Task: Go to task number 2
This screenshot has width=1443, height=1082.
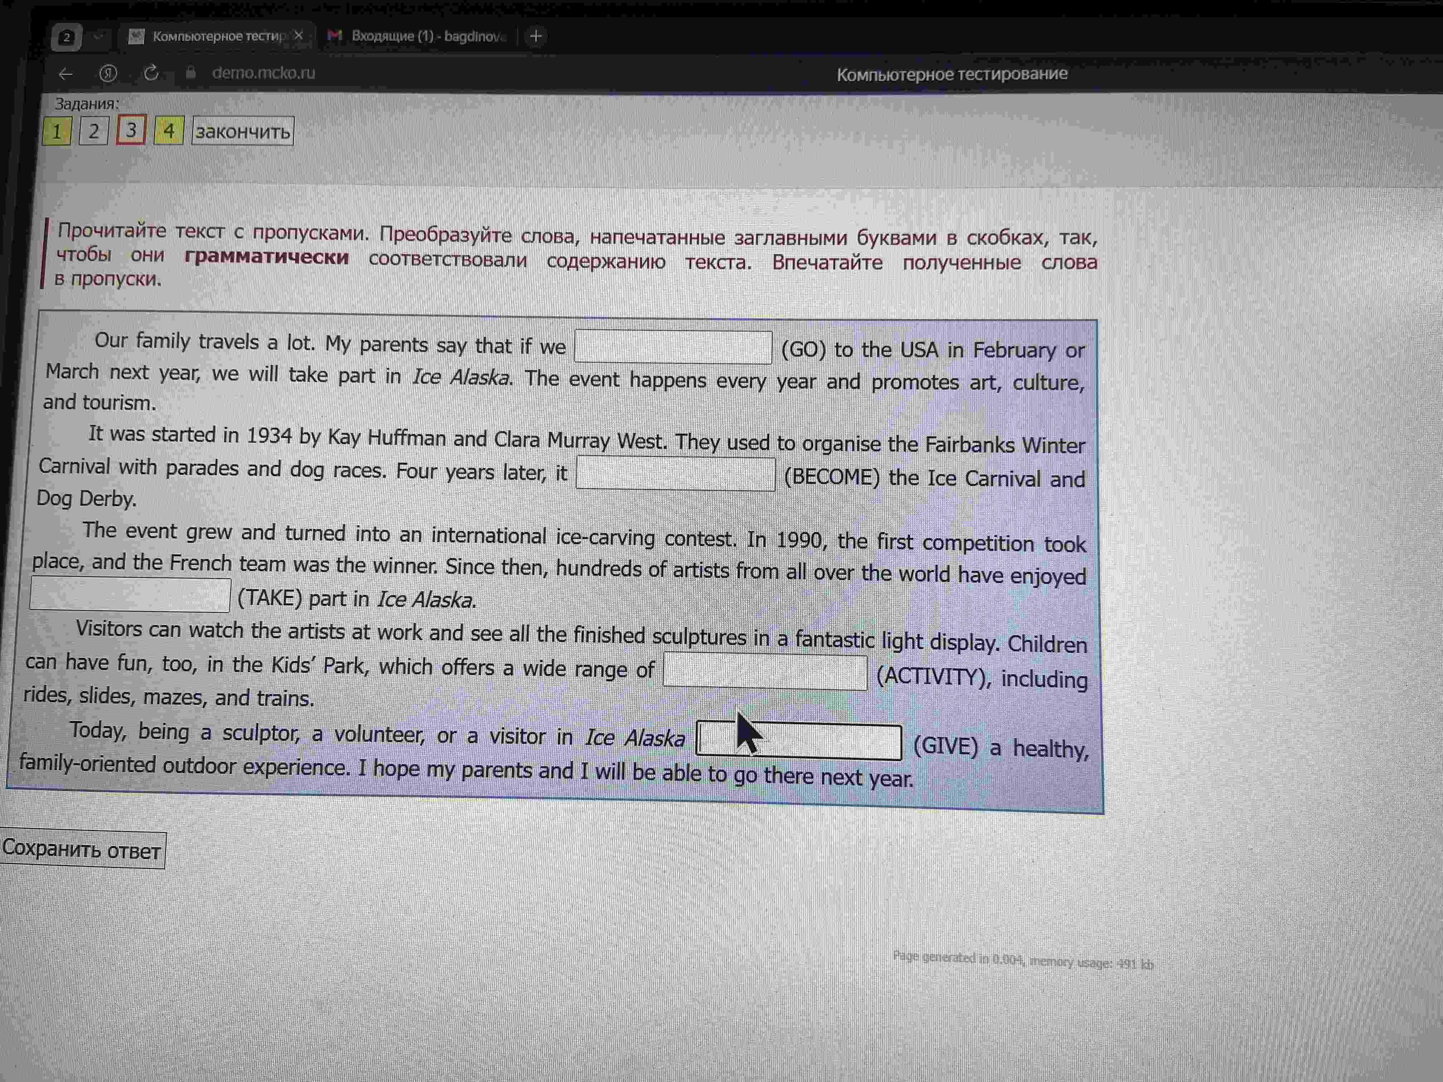Action: point(94,131)
